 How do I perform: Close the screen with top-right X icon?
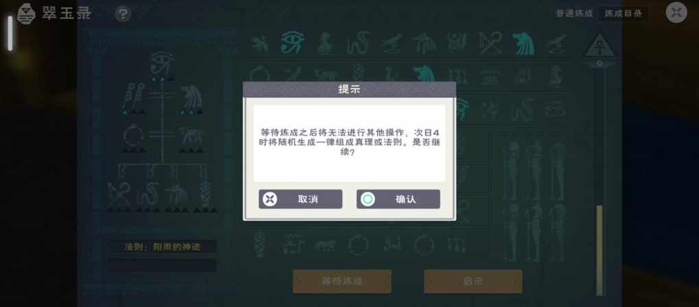point(676,12)
